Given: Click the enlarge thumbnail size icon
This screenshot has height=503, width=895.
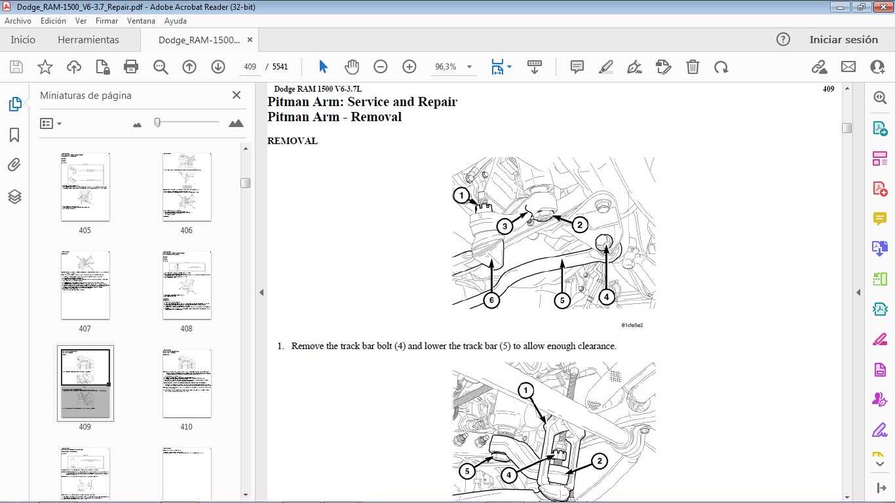Looking at the screenshot, I should point(236,123).
